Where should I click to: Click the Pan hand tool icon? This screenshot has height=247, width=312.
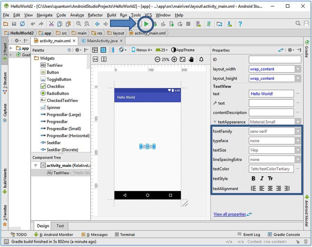pyautogui.click(x=191, y=59)
